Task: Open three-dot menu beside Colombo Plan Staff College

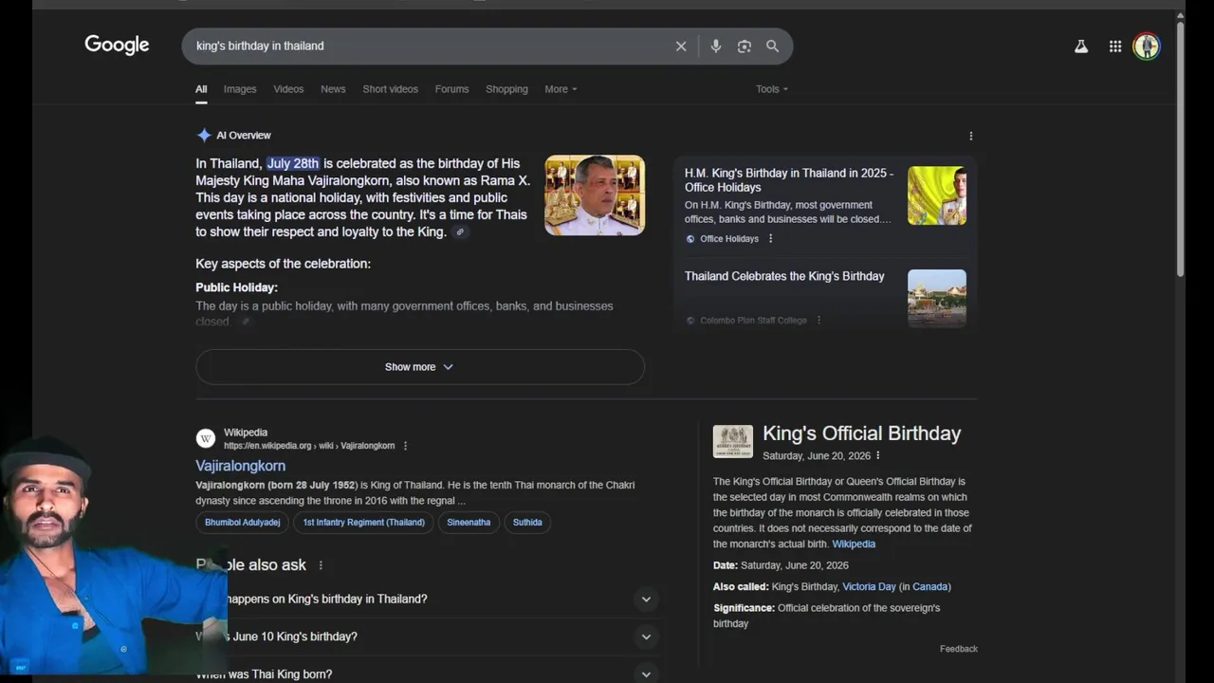Action: click(x=819, y=321)
